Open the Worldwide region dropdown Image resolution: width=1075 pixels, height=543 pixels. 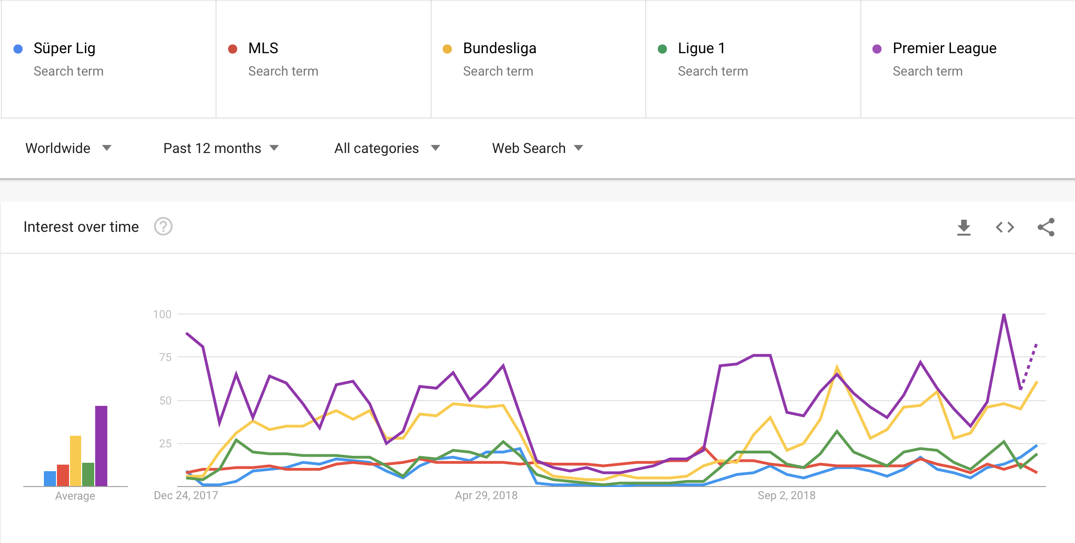point(68,148)
